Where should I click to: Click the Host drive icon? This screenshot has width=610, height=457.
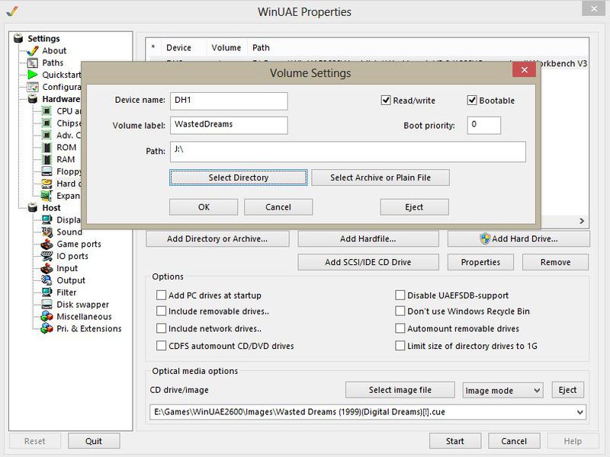click(x=33, y=207)
